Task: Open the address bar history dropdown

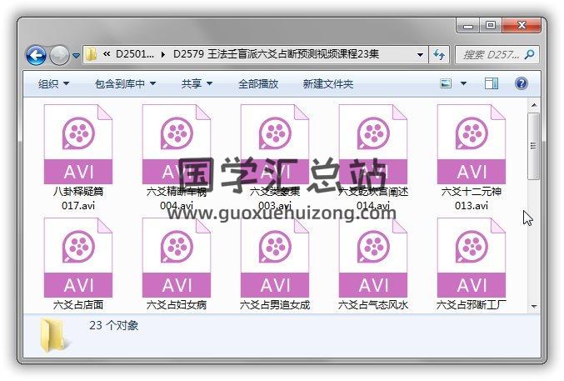Action: point(420,55)
